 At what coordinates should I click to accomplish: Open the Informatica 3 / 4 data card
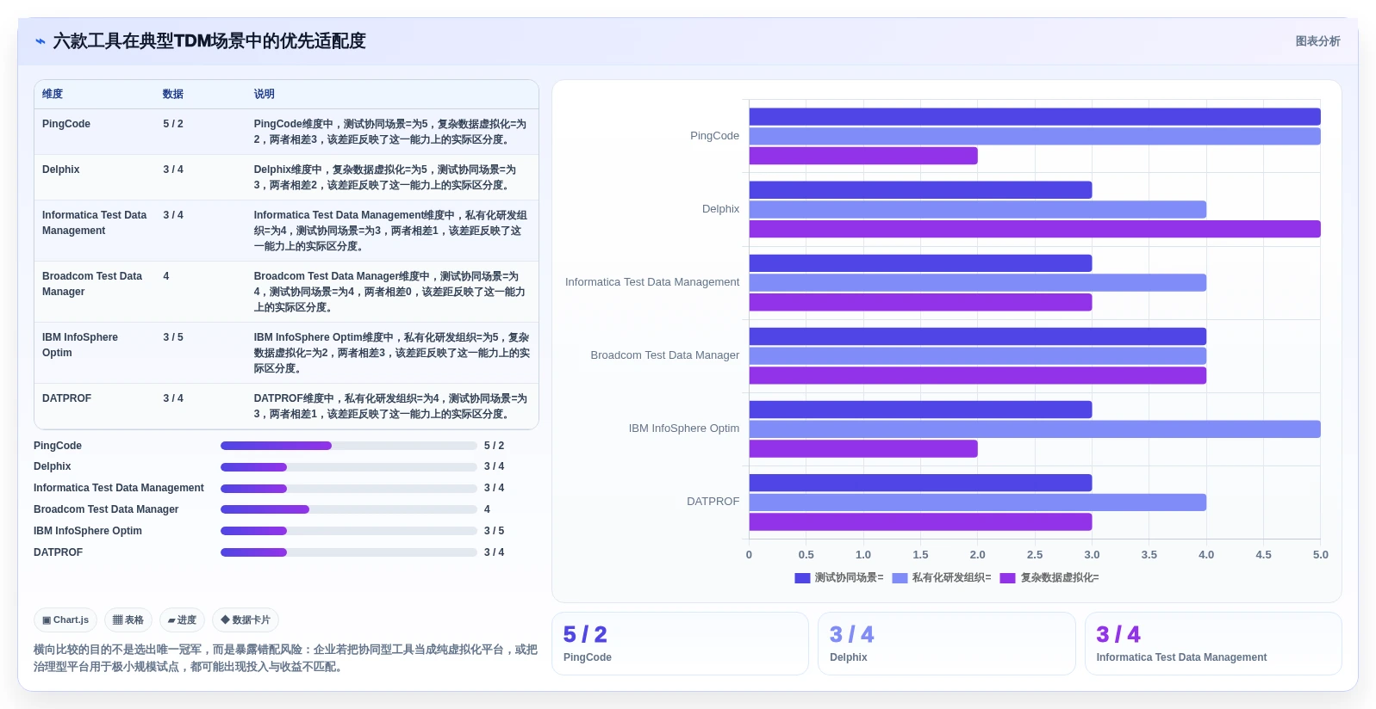[1213, 644]
